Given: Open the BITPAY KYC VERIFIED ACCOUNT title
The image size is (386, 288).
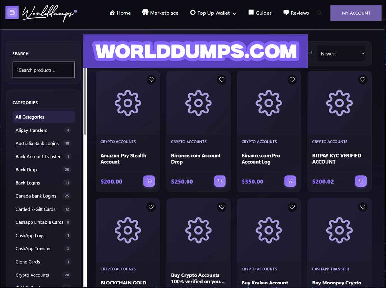Looking at the screenshot, I should point(336,158).
